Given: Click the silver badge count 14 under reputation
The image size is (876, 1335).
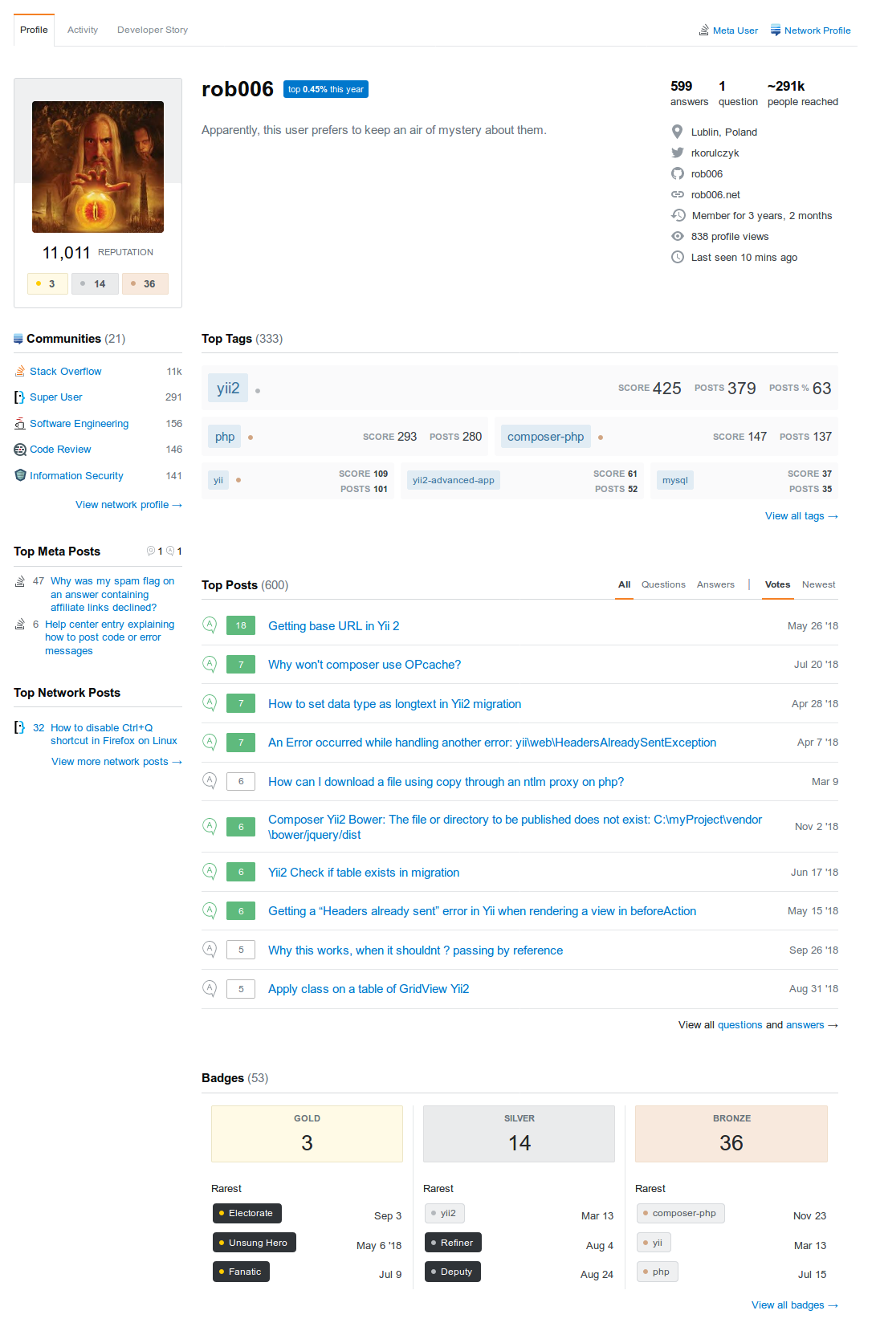Looking at the screenshot, I should [x=95, y=283].
